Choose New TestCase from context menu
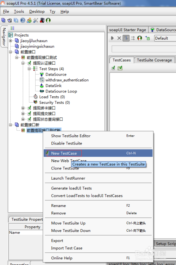 click(98, 153)
